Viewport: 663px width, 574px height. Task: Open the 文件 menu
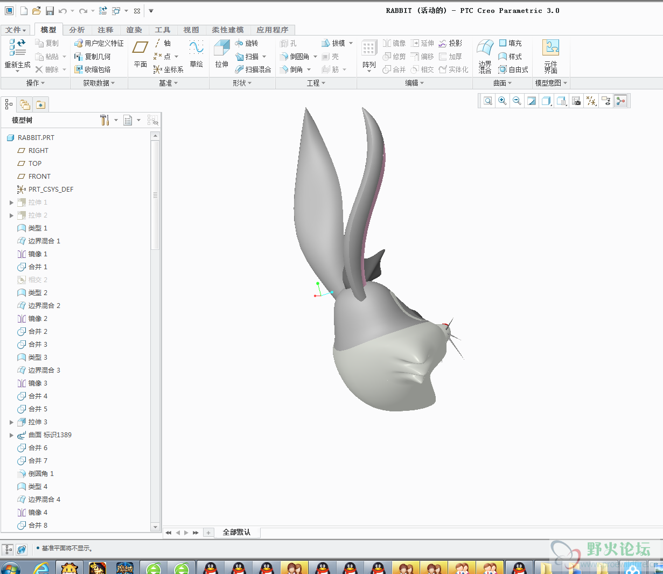coord(16,30)
